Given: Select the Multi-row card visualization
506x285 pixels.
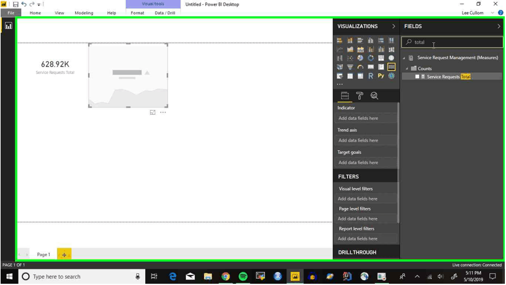Looking at the screenshot, I should 381,67.
